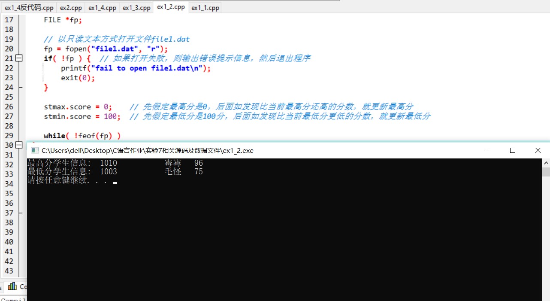Click the 最低分学生信息 output line
This screenshot has height=301, width=550.
pyautogui.click(x=115, y=172)
